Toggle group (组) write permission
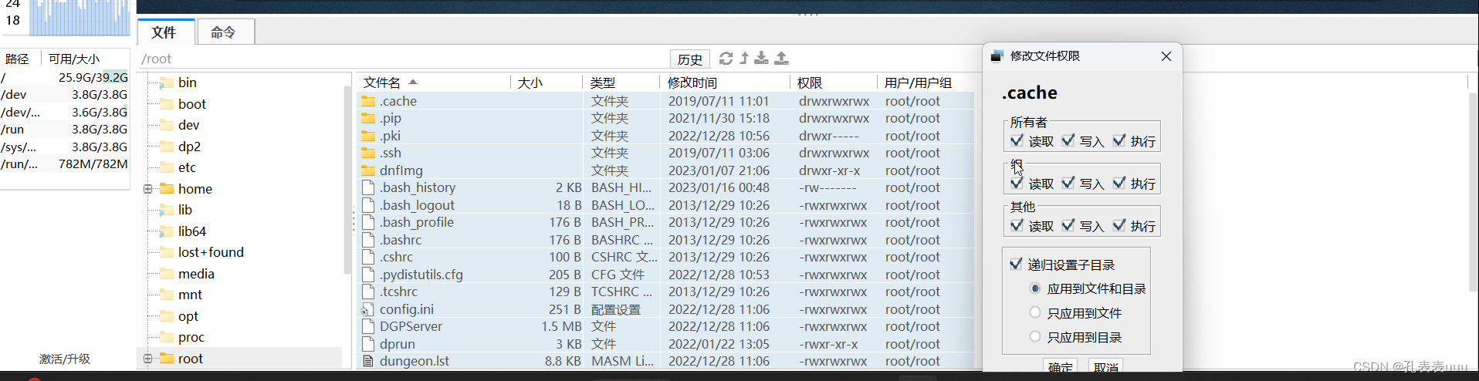This screenshot has width=1479, height=381. click(1068, 183)
